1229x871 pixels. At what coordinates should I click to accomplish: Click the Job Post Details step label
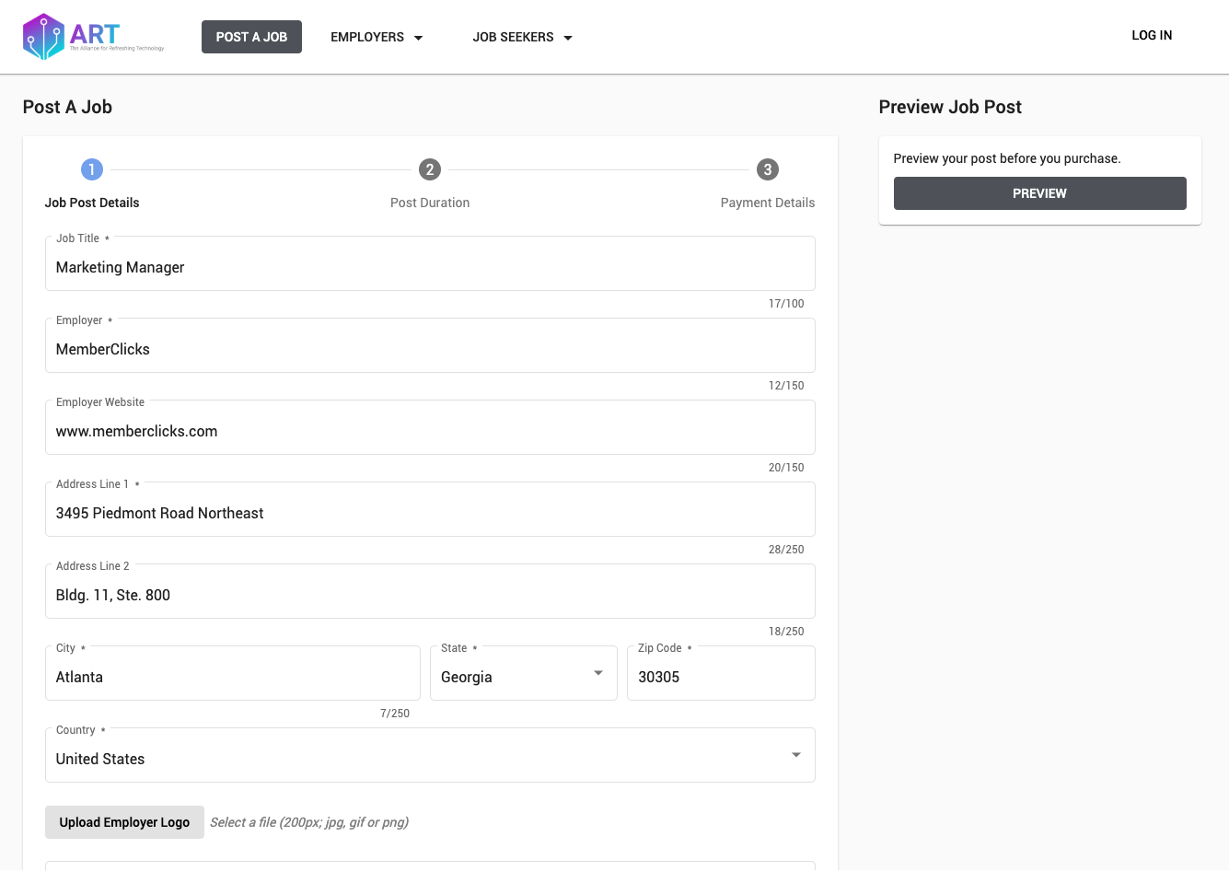tap(92, 203)
